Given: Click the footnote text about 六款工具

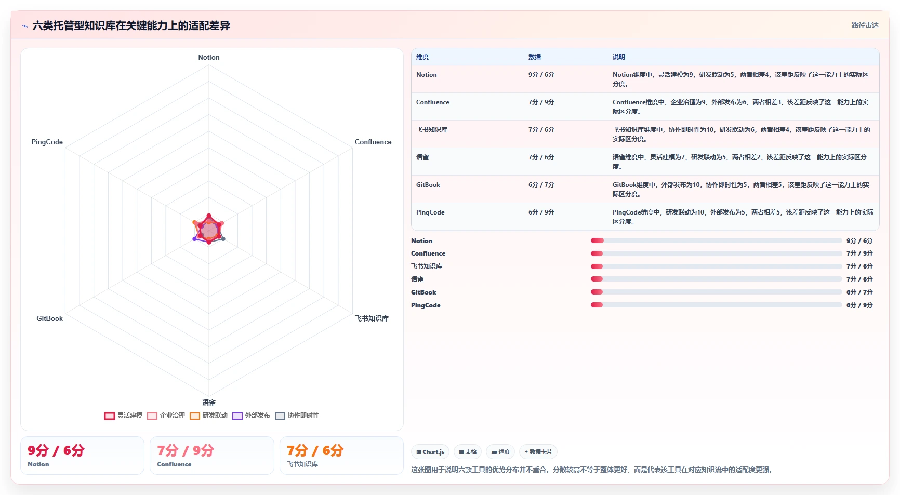Looking at the screenshot, I should (x=593, y=470).
